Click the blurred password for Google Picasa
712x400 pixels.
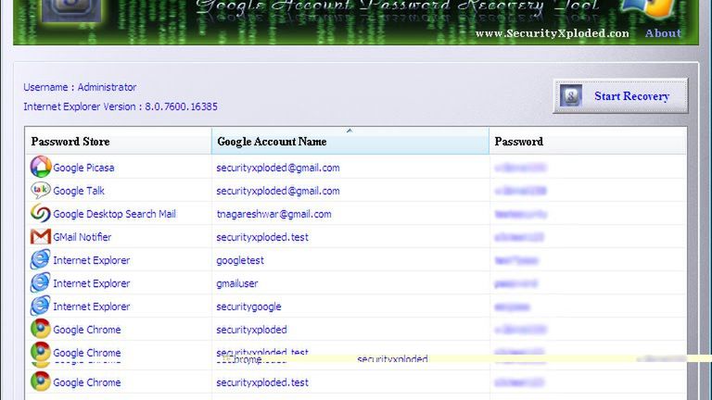[x=520, y=168]
